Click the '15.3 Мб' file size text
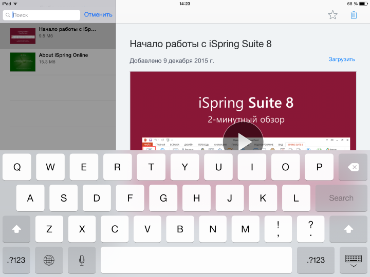This screenshot has height=277, width=370. [47, 62]
